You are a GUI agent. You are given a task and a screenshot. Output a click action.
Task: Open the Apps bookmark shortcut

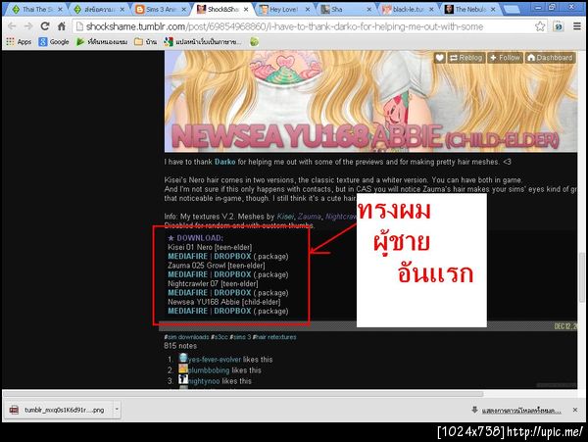[x=19, y=41]
